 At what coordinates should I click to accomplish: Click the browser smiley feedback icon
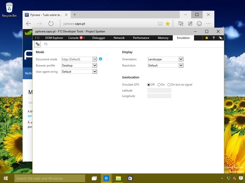click(x=199, y=24)
